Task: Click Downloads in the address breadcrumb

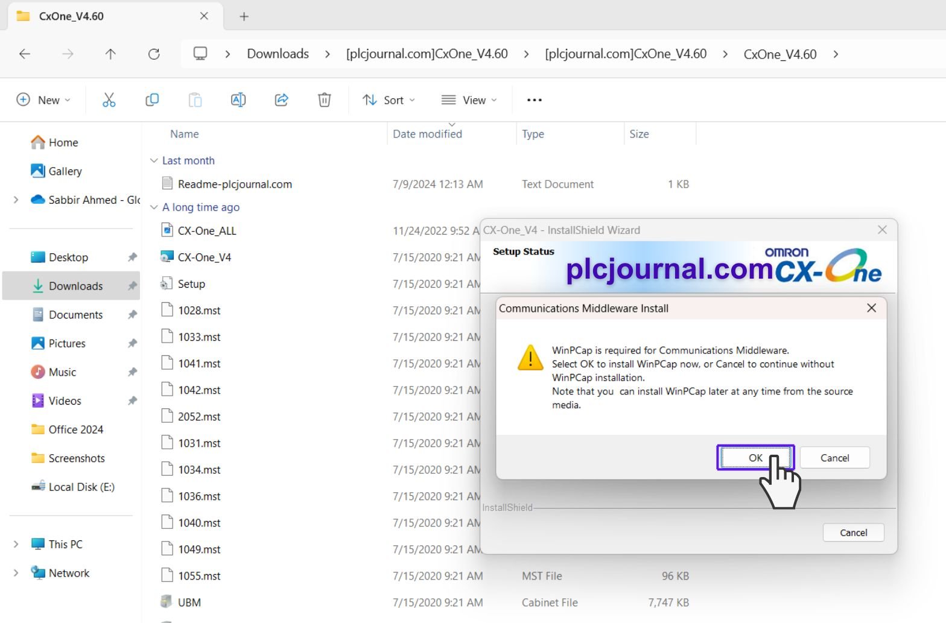Action: (278, 54)
